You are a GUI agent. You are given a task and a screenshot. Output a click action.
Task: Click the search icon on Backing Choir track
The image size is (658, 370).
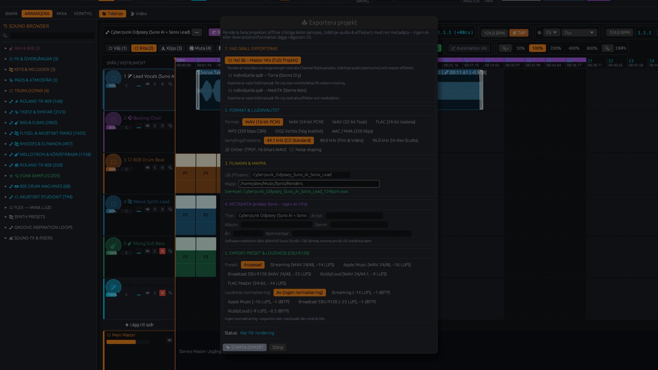(170, 126)
